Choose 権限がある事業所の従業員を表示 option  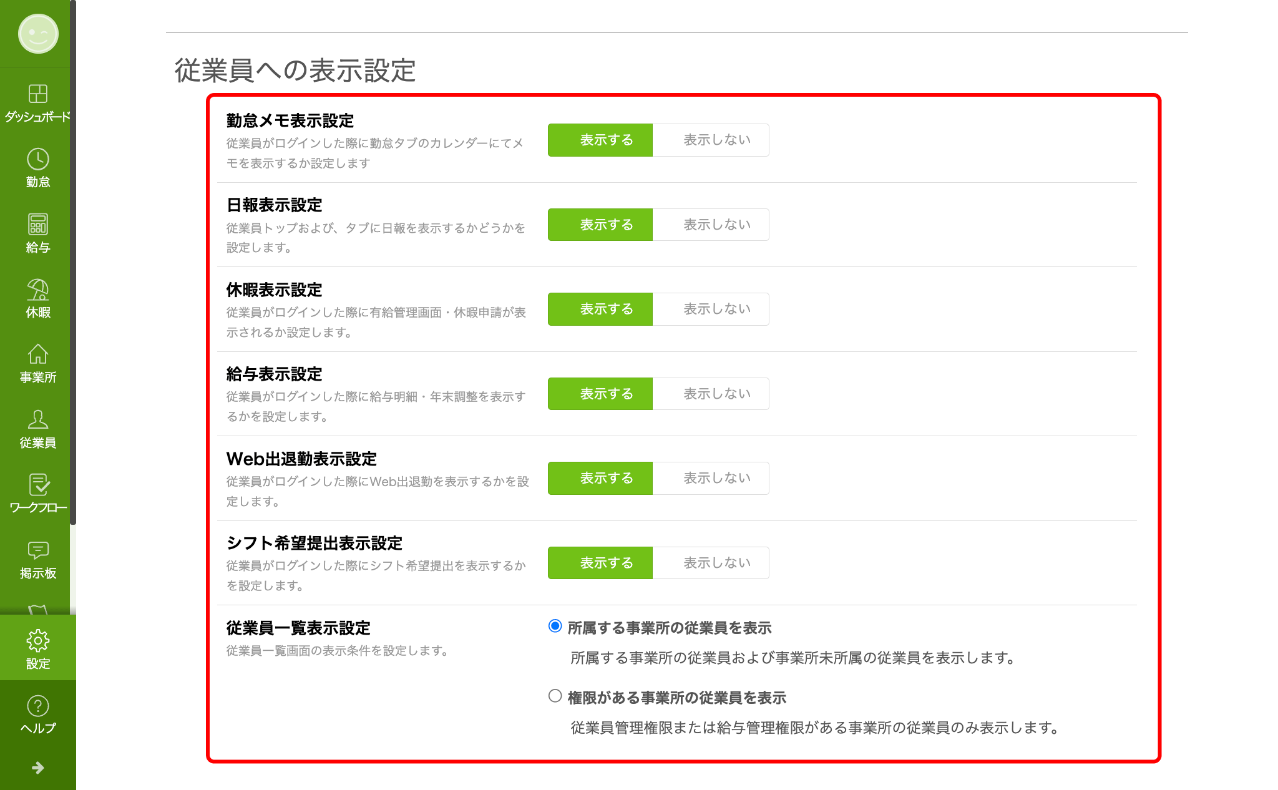click(554, 695)
